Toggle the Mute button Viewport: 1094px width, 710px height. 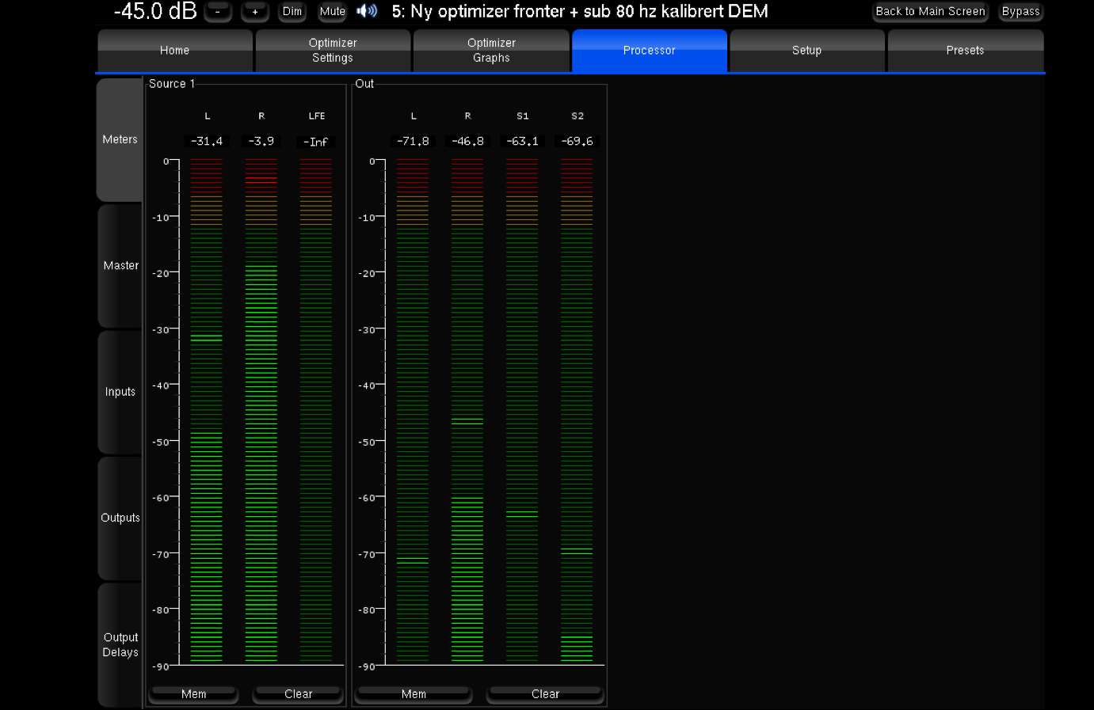pyautogui.click(x=333, y=12)
